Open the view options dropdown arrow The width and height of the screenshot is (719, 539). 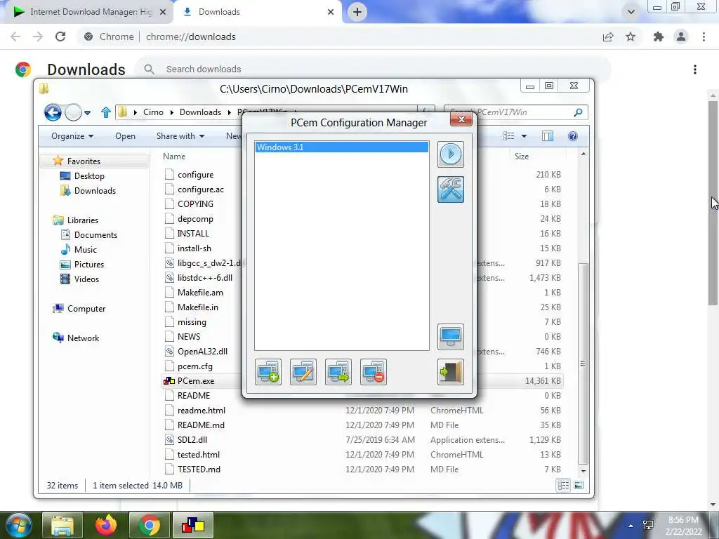524,136
